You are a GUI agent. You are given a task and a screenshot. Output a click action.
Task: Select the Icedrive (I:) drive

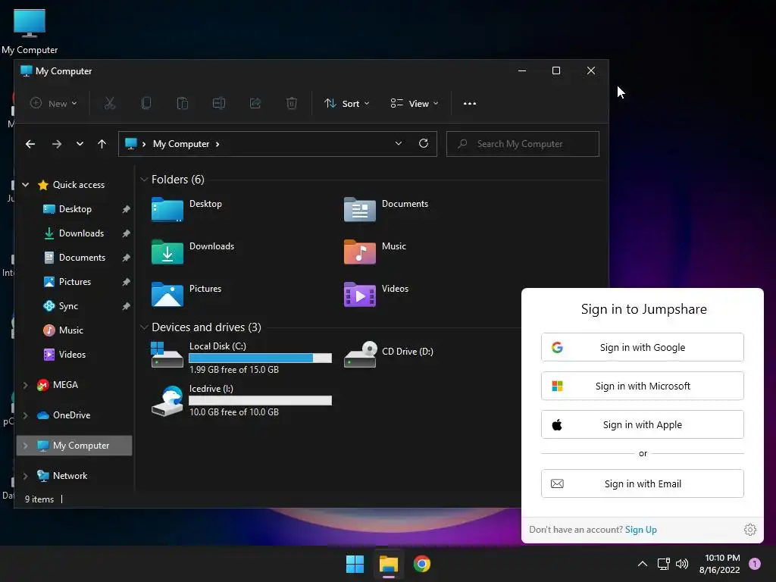[x=241, y=400]
